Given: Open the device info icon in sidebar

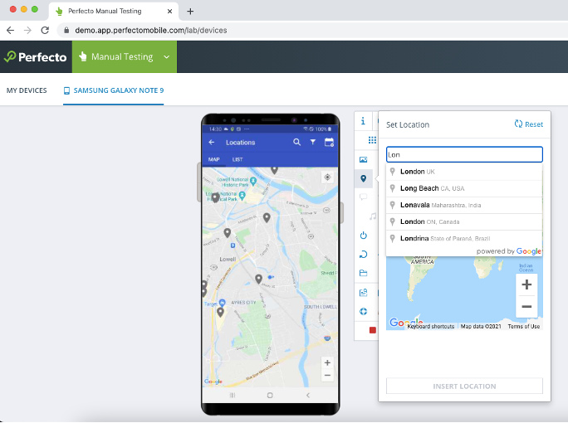Looking at the screenshot, I should 363,121.
